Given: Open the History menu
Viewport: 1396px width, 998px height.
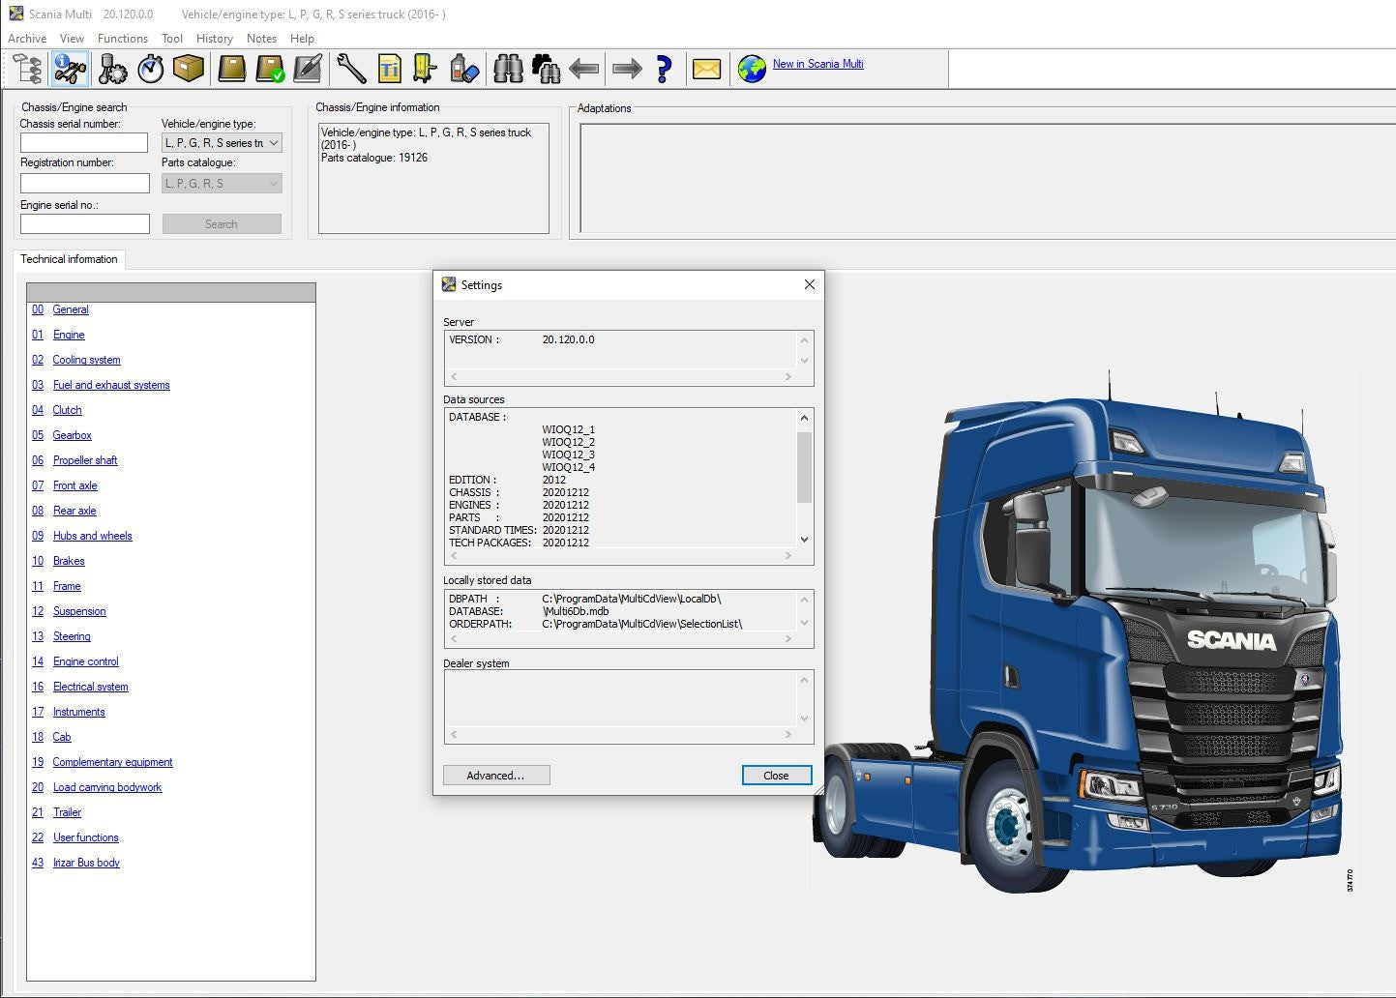Looking at the screenshot, I should point(214,39).
